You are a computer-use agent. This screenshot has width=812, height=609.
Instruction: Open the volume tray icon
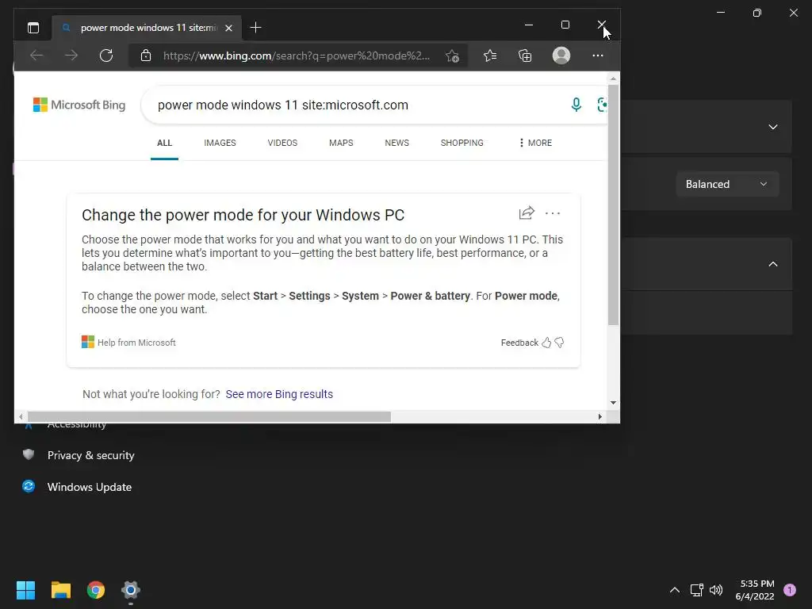(x=716, y=590)
